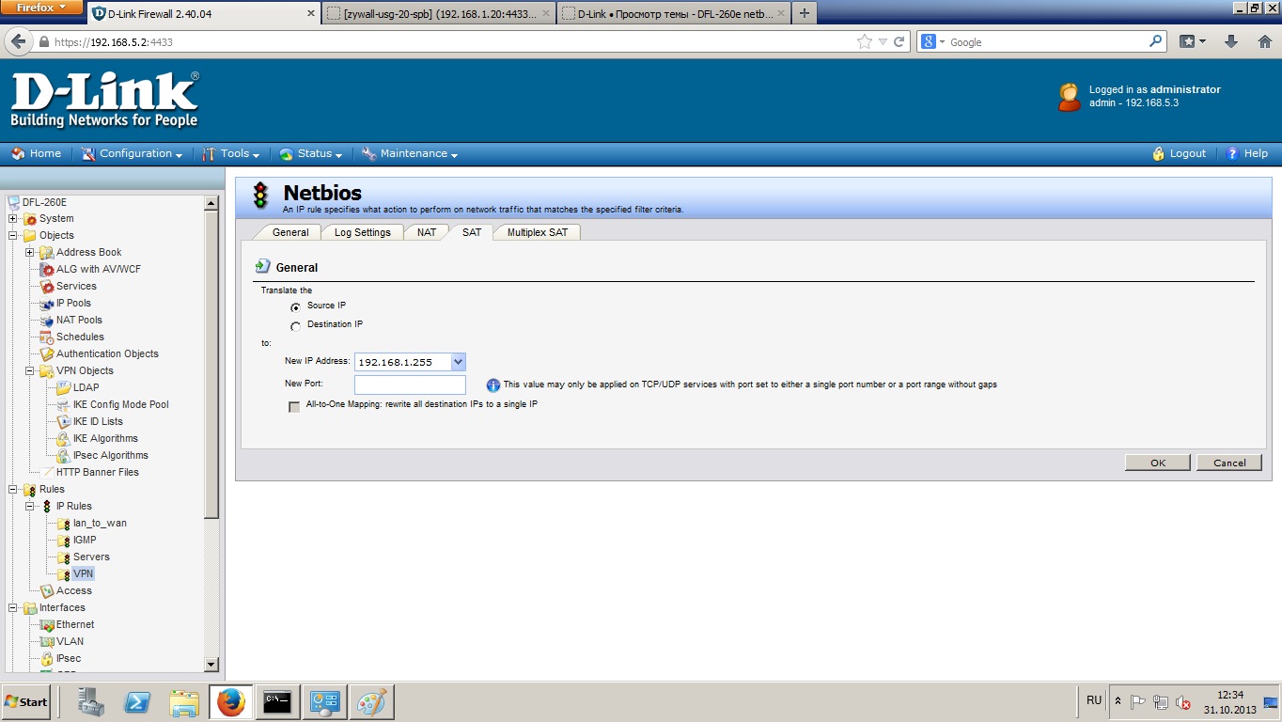Click the Firefox back arrow button
The height and width of the screenshot is (722, 1282).
pos(18,41)
